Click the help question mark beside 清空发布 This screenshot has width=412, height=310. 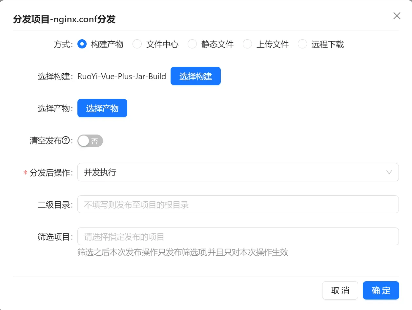click(x=66, y=141)
